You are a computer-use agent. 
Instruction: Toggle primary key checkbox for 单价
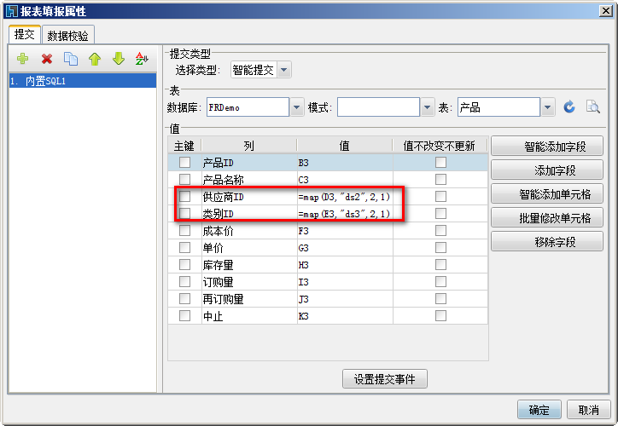click(x=184, y=247)
